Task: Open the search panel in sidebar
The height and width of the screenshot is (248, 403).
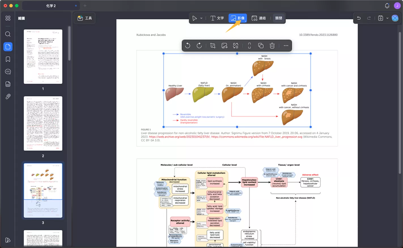Action: [8, 34]
